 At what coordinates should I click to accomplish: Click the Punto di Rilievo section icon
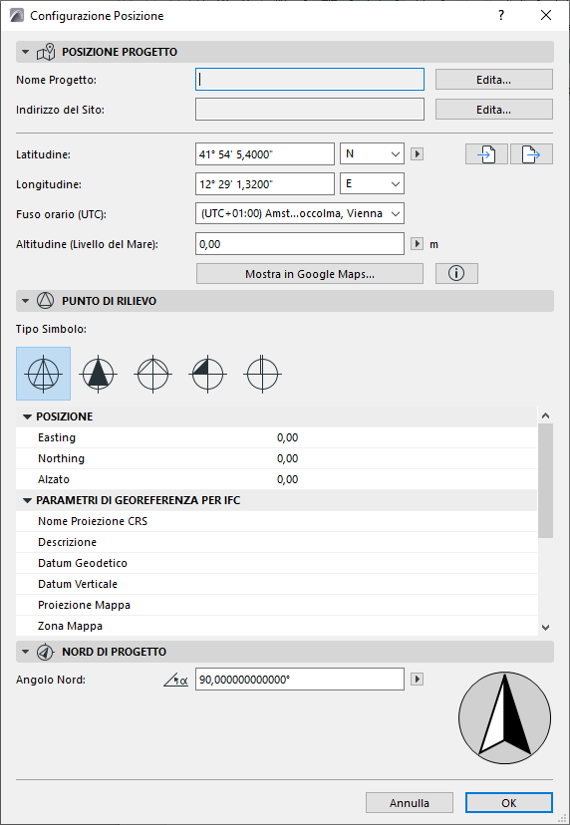(x=46, y=301)
